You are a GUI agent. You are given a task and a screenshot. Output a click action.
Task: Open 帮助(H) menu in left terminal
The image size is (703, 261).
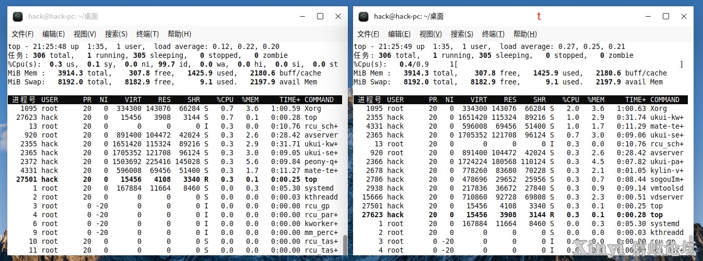coord(179,34)
